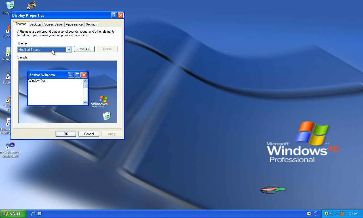Click the Save As... button
This screenshot has width=363, height=218.
click(84, 49)
